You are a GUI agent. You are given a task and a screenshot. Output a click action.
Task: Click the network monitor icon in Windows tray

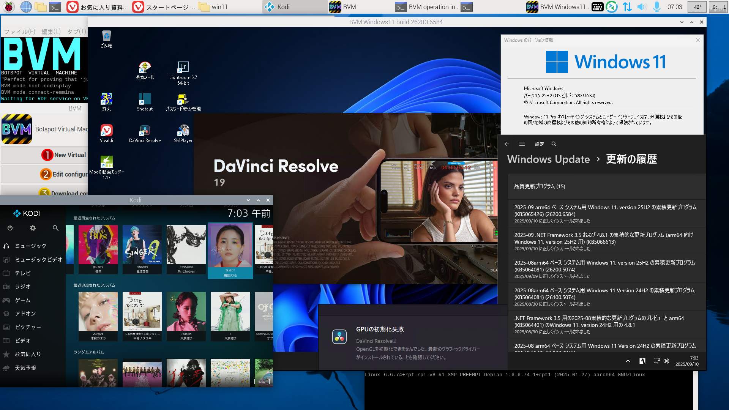(x=656, y=361)
